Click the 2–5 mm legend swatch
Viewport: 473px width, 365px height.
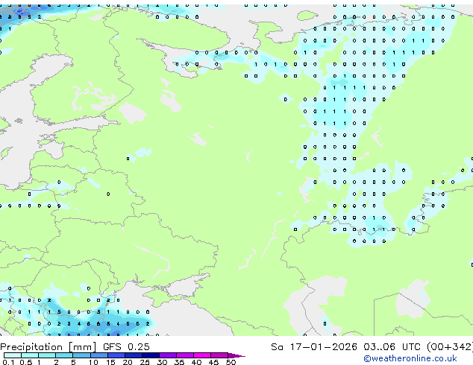(x=64, y=355)
